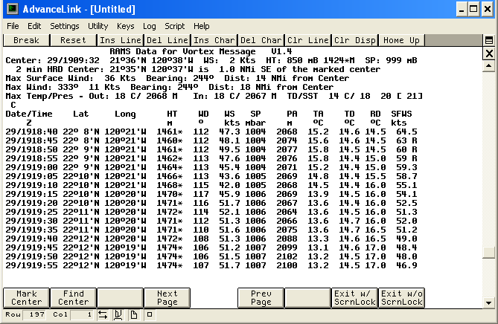Click the Row value field showing 197
The image size is (498, 324).
click(35, 314)
